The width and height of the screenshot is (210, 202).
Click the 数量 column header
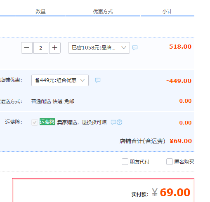(40, 12)
